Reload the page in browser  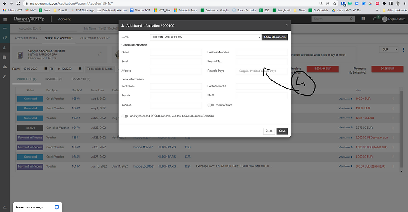tap(18, 3)
